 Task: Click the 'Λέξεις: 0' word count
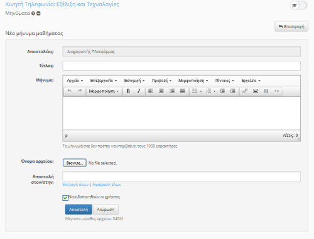point(290,136)
